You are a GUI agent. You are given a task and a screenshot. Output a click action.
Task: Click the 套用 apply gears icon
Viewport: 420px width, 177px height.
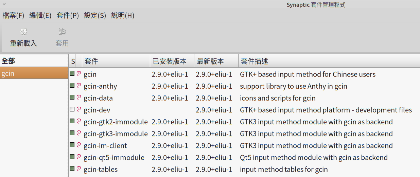click(x=62, y=32)
